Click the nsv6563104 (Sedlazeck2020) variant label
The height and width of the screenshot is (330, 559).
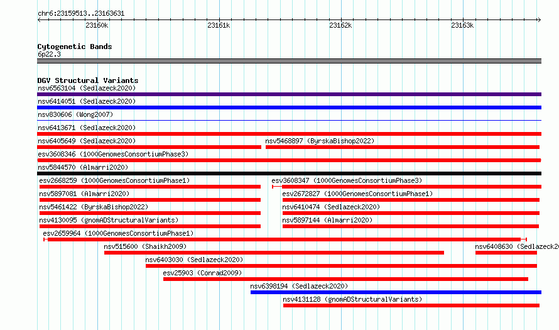point(87,88)
